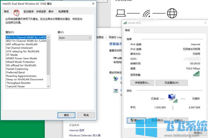Open Windows Defender 防火墙 link
This screenshot has width=208, height=138.
[x=84, y=135]
